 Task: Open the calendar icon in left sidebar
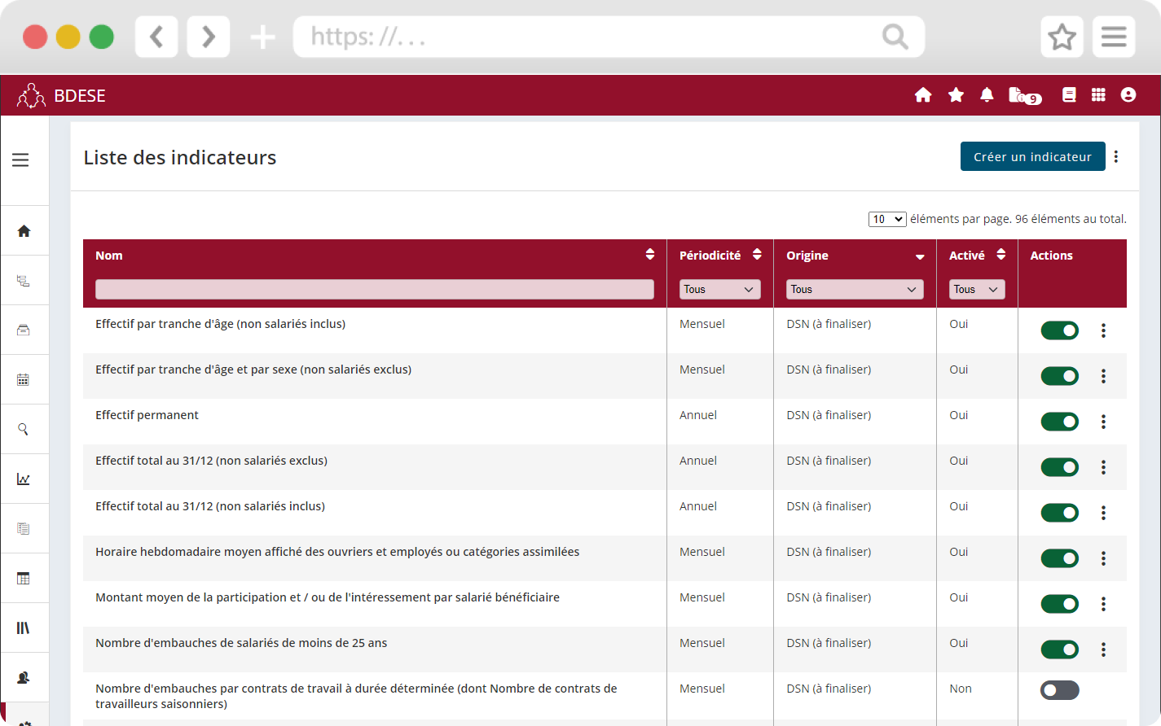[x=24, y=379]
